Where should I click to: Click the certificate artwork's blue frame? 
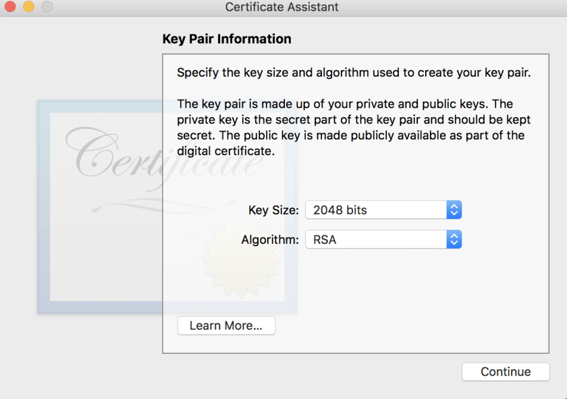43,202
